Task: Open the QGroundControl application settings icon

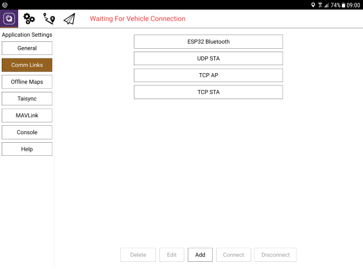Action: tap(9, 19)
